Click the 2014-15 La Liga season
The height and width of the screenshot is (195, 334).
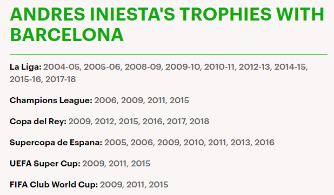coord(291,67)
